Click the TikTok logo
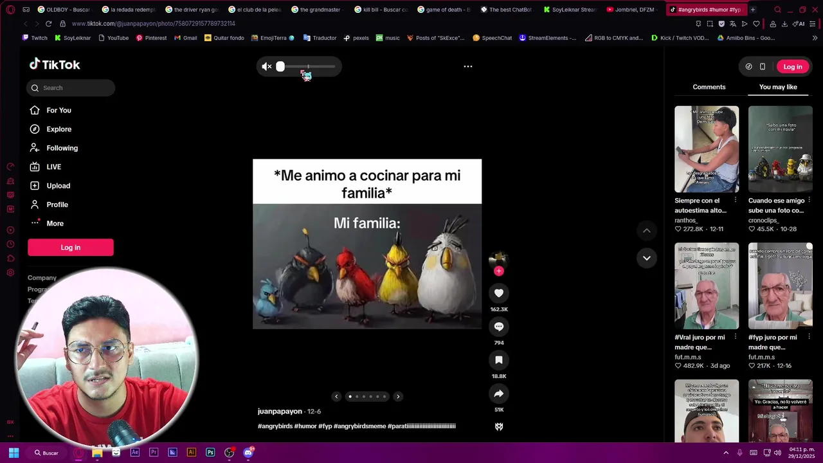 click(55, 64)
